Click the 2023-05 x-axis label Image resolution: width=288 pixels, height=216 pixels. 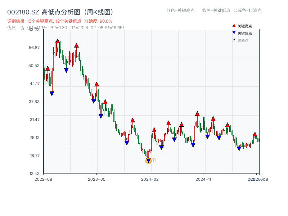point(96,179)
